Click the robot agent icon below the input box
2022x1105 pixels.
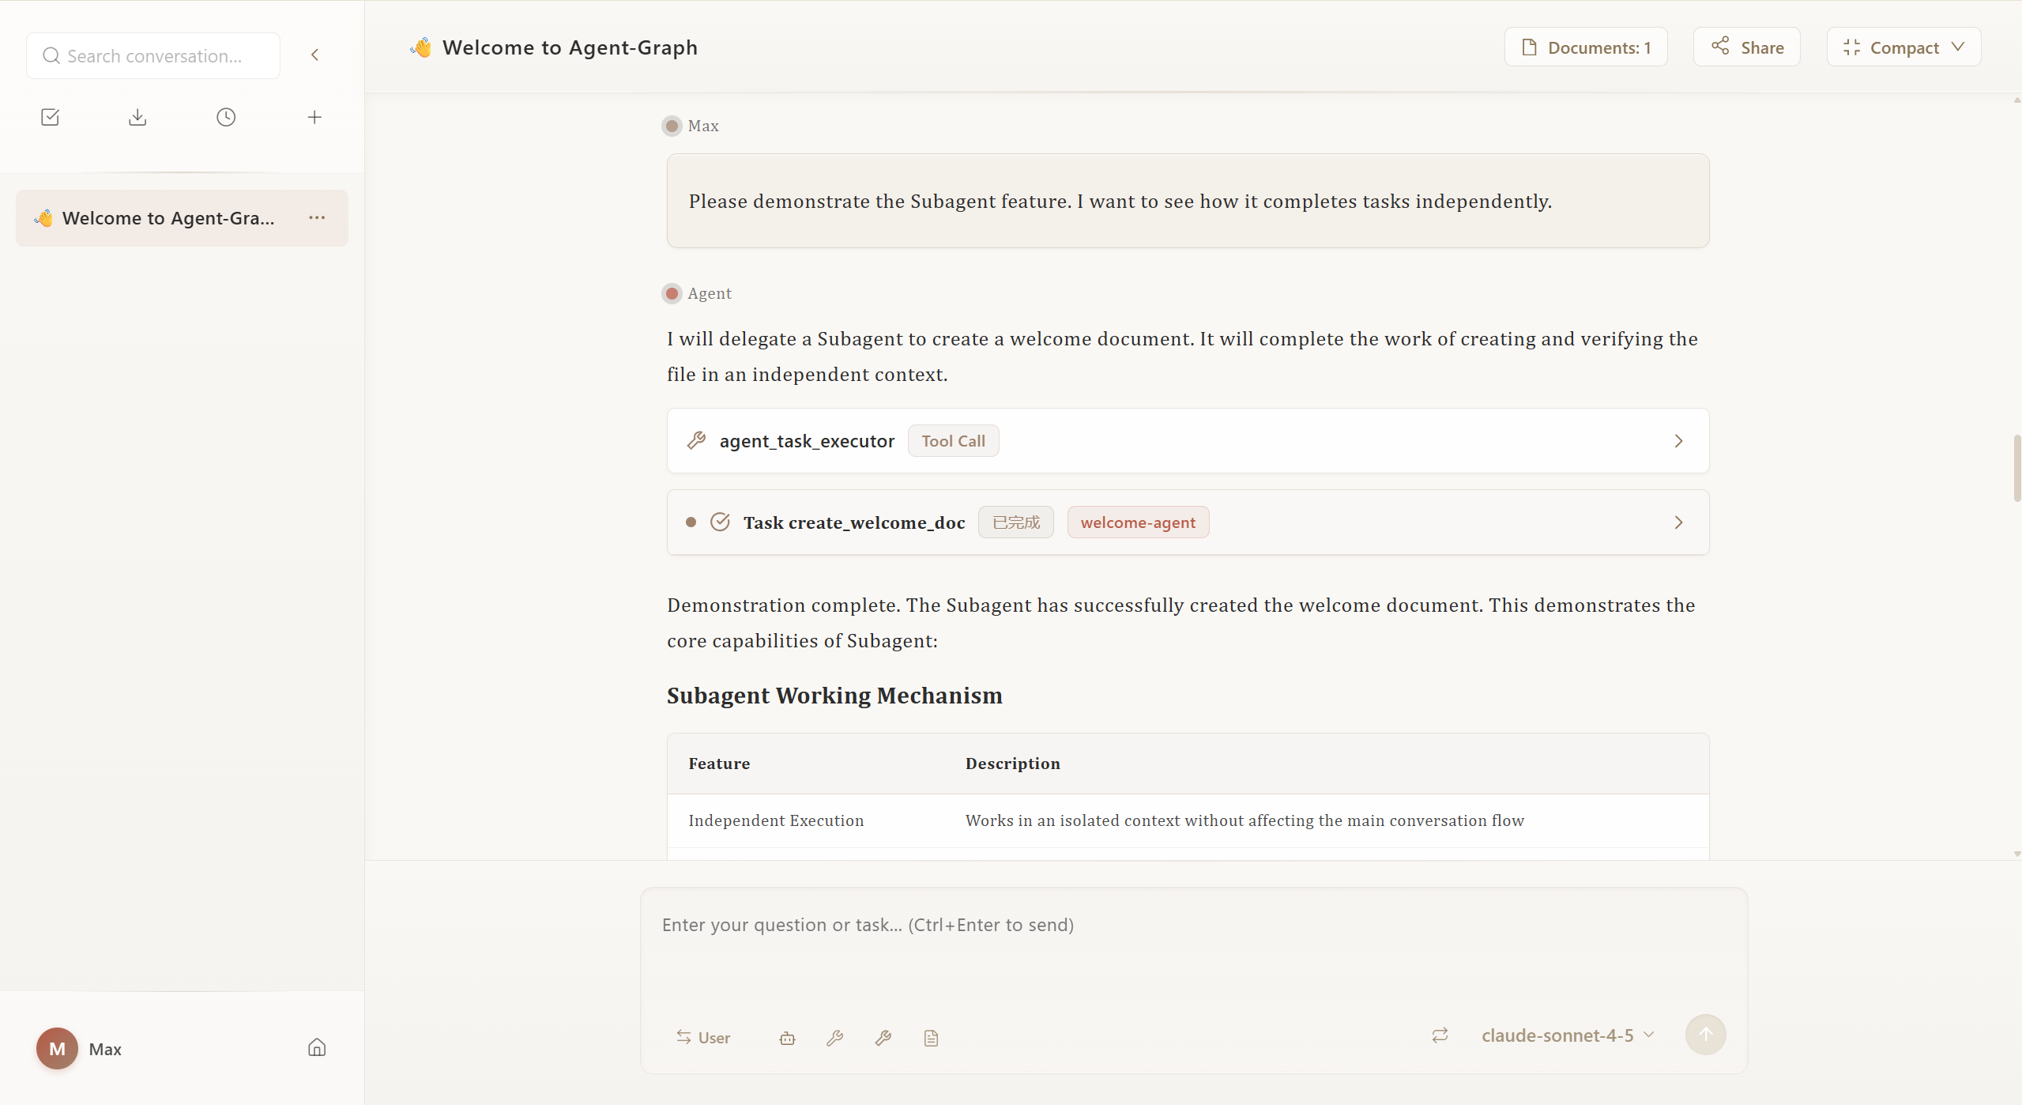click(x=787, y=1038)
